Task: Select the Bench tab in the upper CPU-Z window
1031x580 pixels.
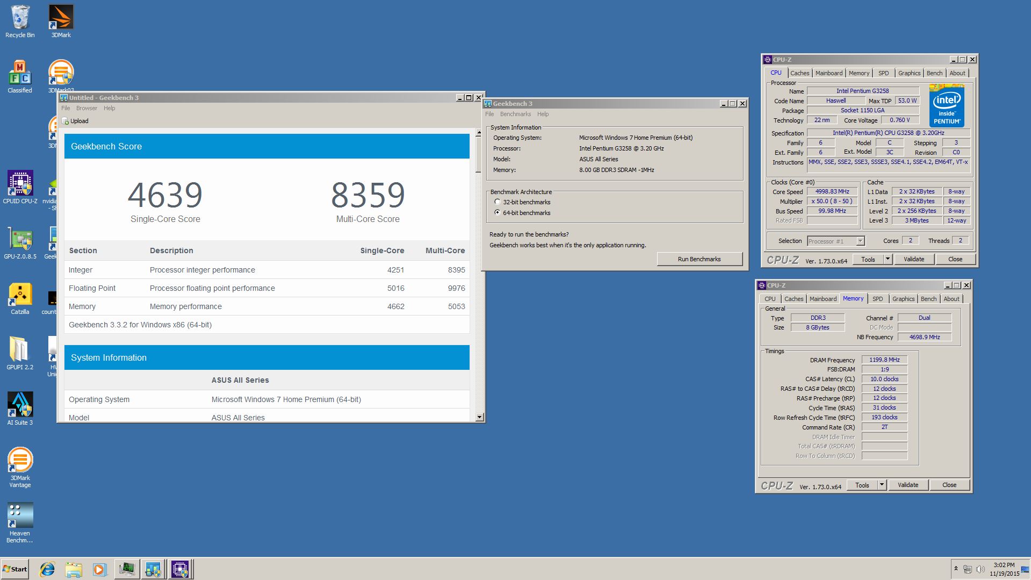Action: coord(934,73)
